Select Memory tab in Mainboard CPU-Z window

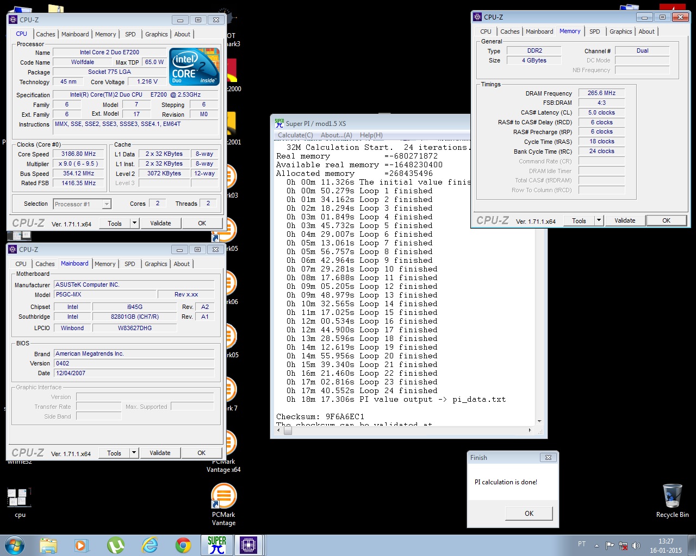tap(105, 264)
